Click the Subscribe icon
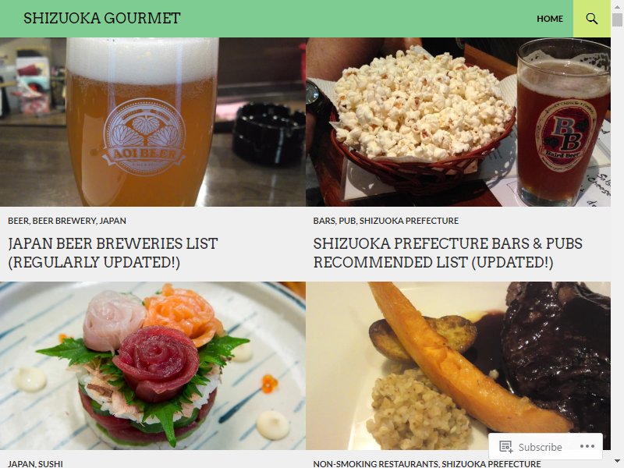Screen dimensions: 624x468 click(x=505, y=447)
